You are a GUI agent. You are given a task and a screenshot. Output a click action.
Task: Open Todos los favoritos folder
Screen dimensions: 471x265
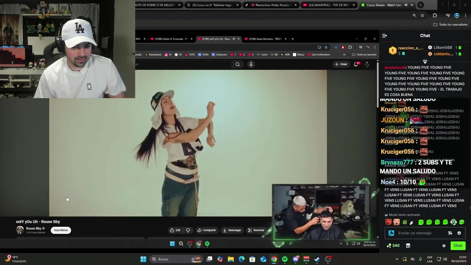coord(364,54)
